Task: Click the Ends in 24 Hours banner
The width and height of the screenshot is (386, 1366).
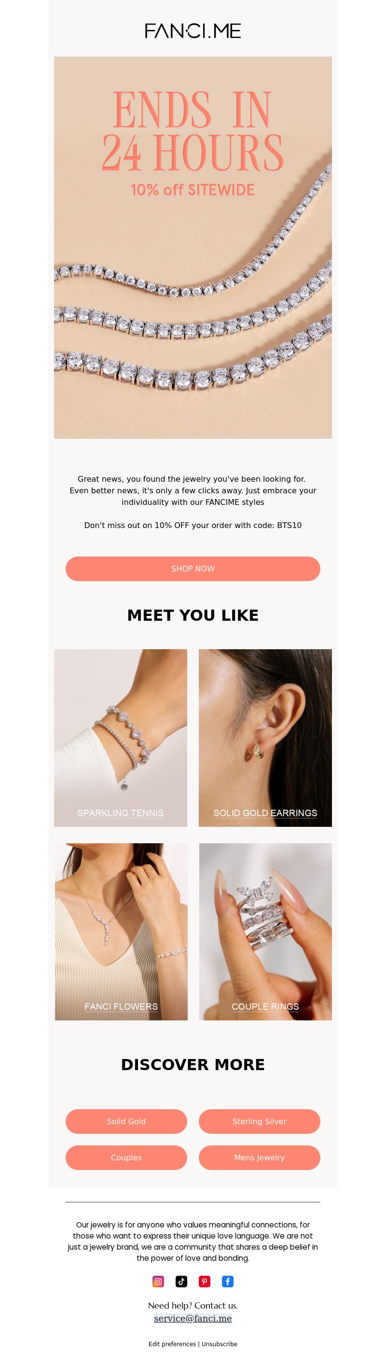Action: point(193,248)
